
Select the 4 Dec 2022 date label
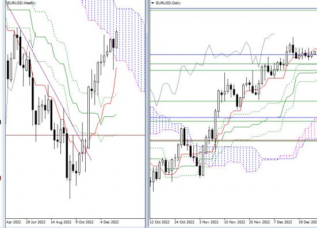(109, 222)
